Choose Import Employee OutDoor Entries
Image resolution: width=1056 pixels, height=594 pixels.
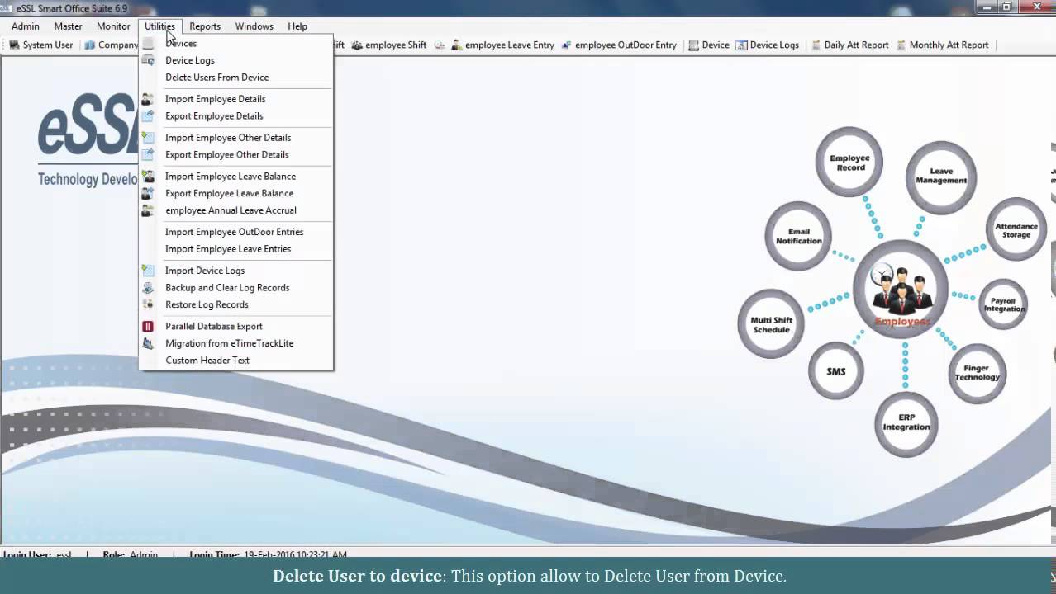pyautogui.click(x=236, y=232)
